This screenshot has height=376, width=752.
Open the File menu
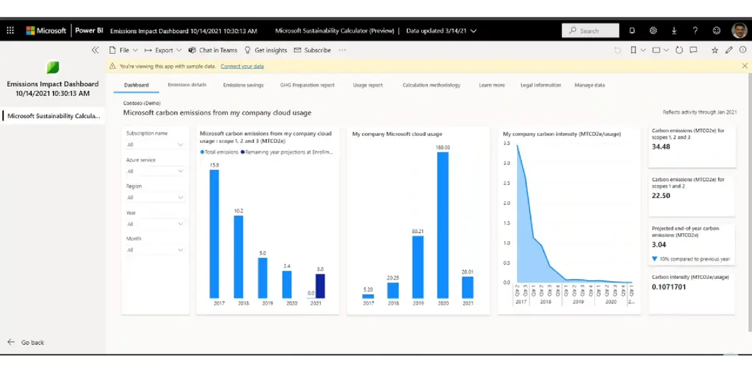coord(123,50)
